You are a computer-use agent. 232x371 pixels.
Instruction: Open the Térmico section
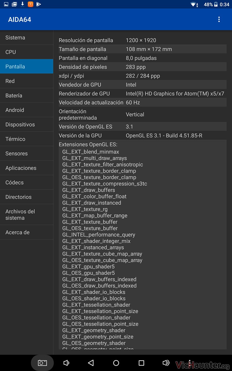(27, 139)
